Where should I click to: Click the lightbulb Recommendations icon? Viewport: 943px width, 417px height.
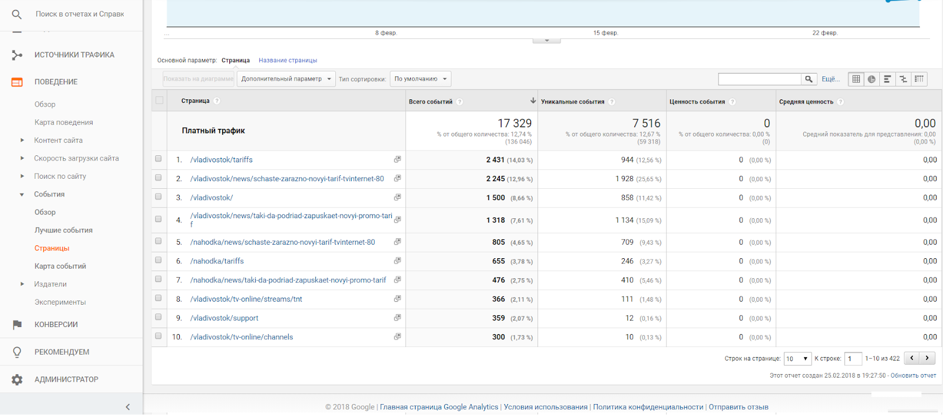pyautogui.click(x=17, y=352)
